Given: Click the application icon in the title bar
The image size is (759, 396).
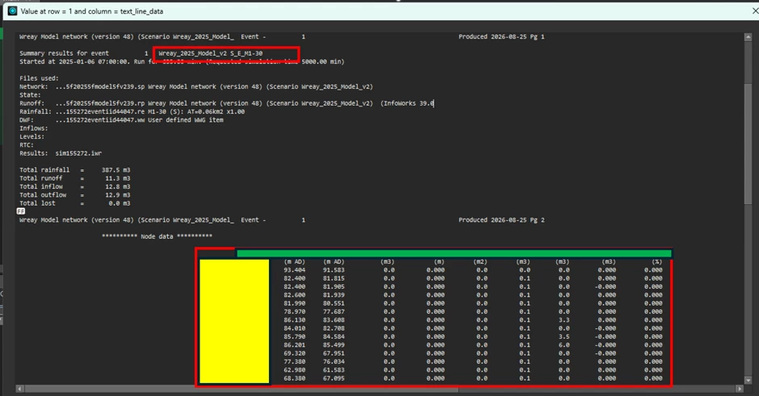Looking at the screenshot, I should 13,10.
